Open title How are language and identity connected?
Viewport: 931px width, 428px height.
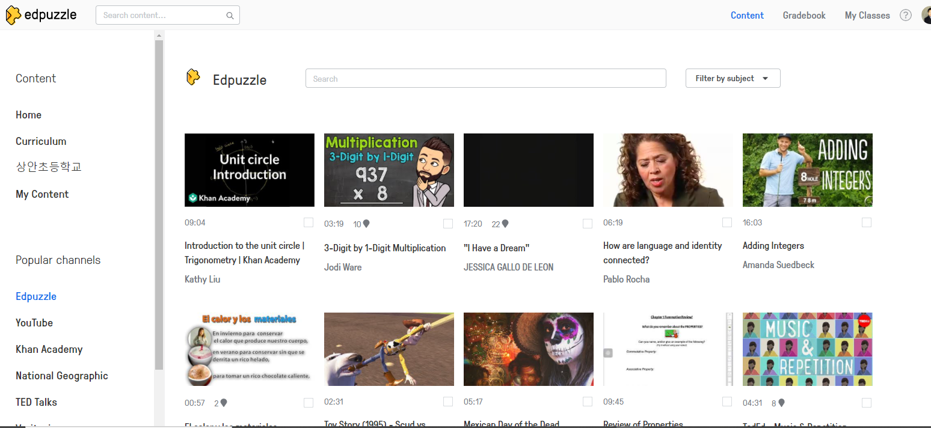click(x=663, y=252)
